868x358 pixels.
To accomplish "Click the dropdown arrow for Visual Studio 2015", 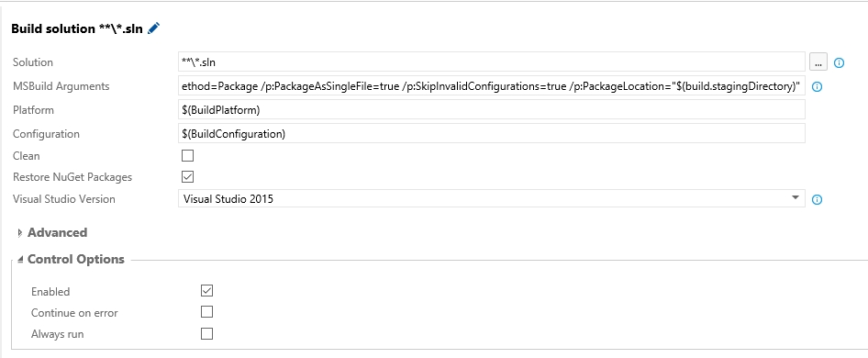I will click(x=795, y=198).
